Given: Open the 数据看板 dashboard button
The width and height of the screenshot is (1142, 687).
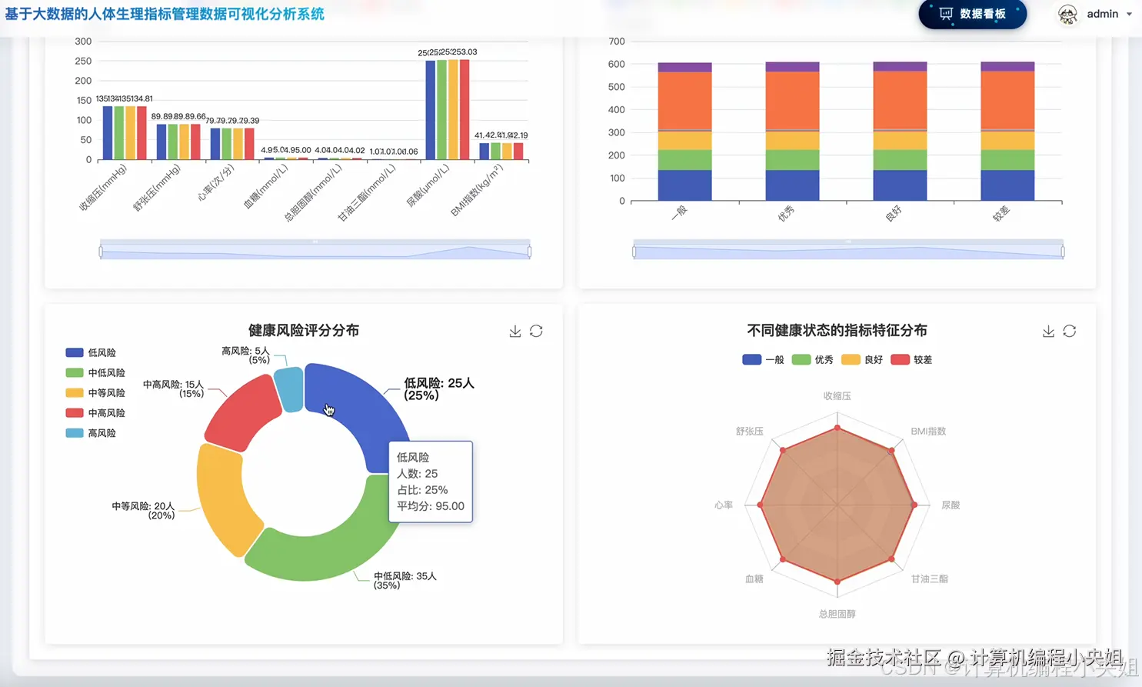Looking at the screenshot, I should [973, 14].
